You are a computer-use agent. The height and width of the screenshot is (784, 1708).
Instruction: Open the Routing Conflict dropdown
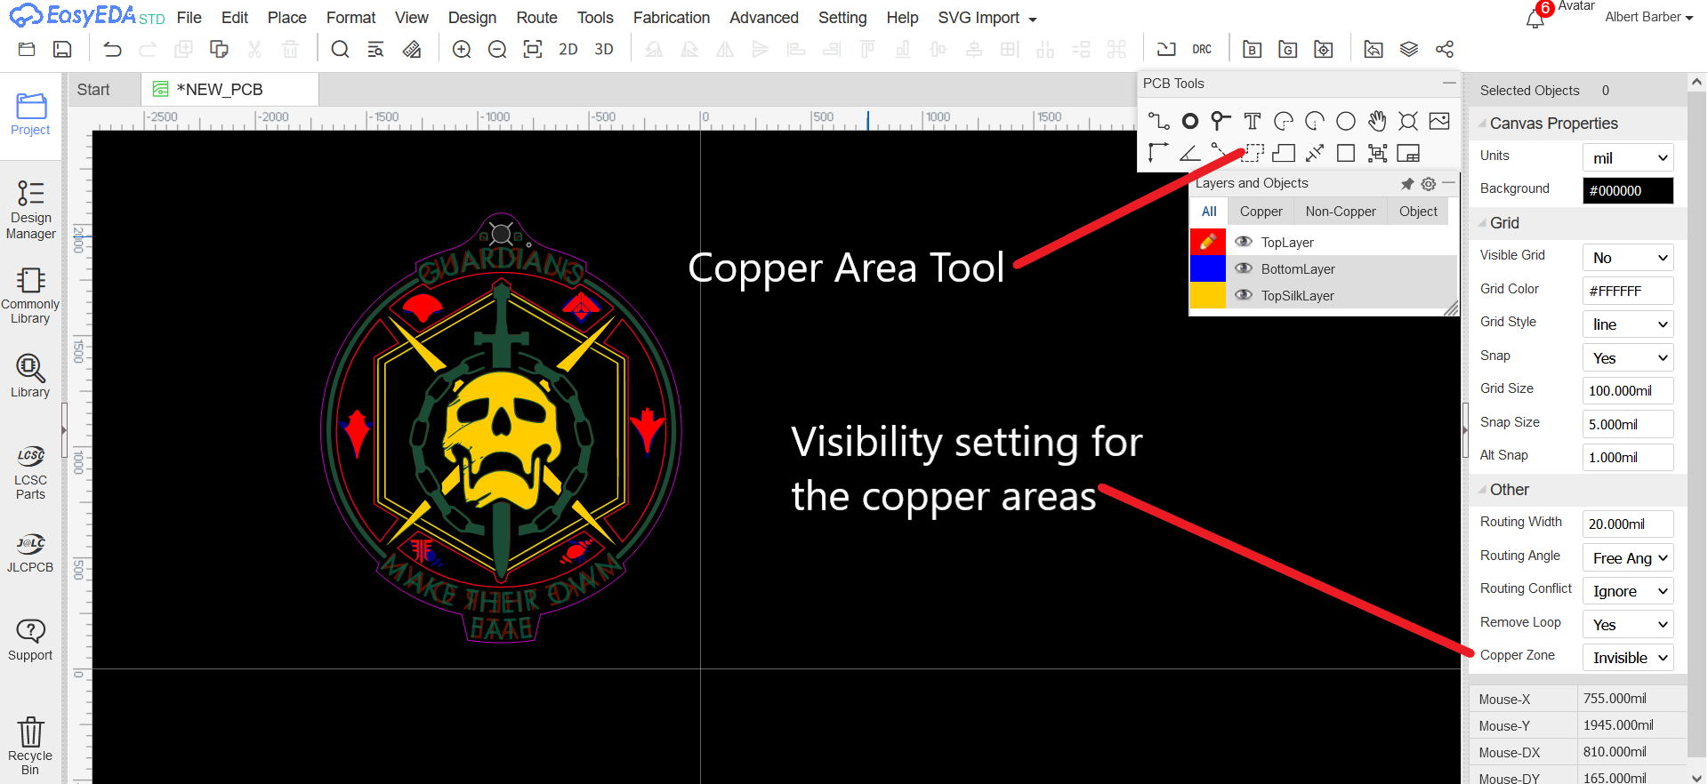[1628, 591]
